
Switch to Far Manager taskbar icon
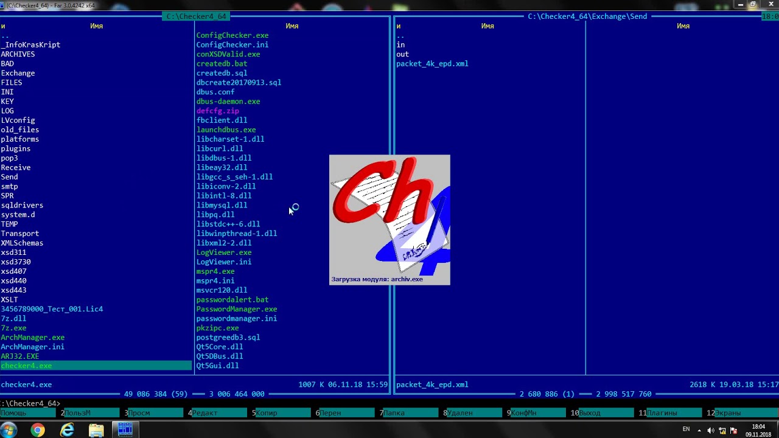[x=125, y=430]
